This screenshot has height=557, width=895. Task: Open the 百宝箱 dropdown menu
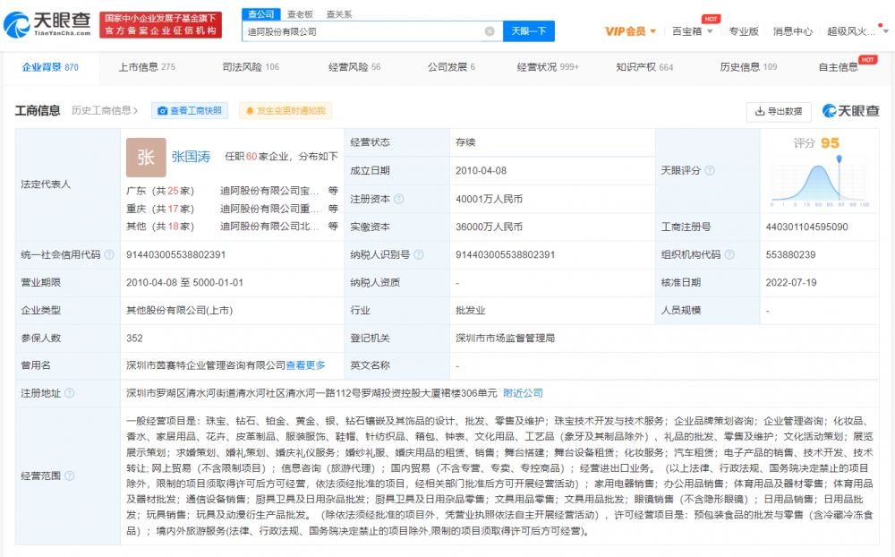point(693,31)
